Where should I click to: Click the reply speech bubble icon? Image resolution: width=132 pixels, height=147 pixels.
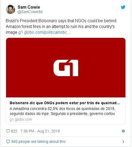(x=8, y=142)
